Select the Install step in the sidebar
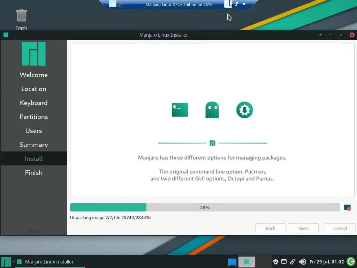This screenshot has height=268, width=357. click(34, 159)
